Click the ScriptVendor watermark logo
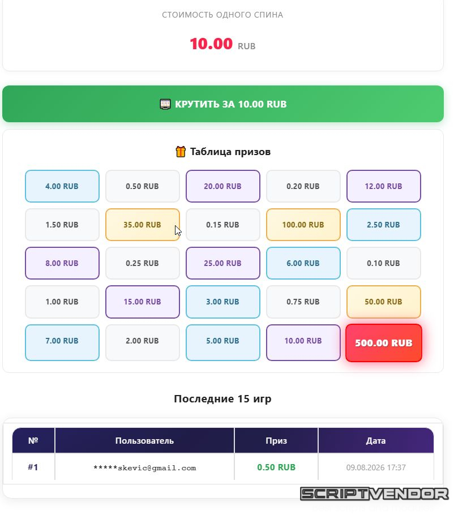The height and width of the screenshot is (515, 454). click(375, 493)
